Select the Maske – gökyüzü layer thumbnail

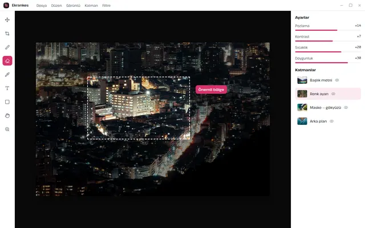302,108
